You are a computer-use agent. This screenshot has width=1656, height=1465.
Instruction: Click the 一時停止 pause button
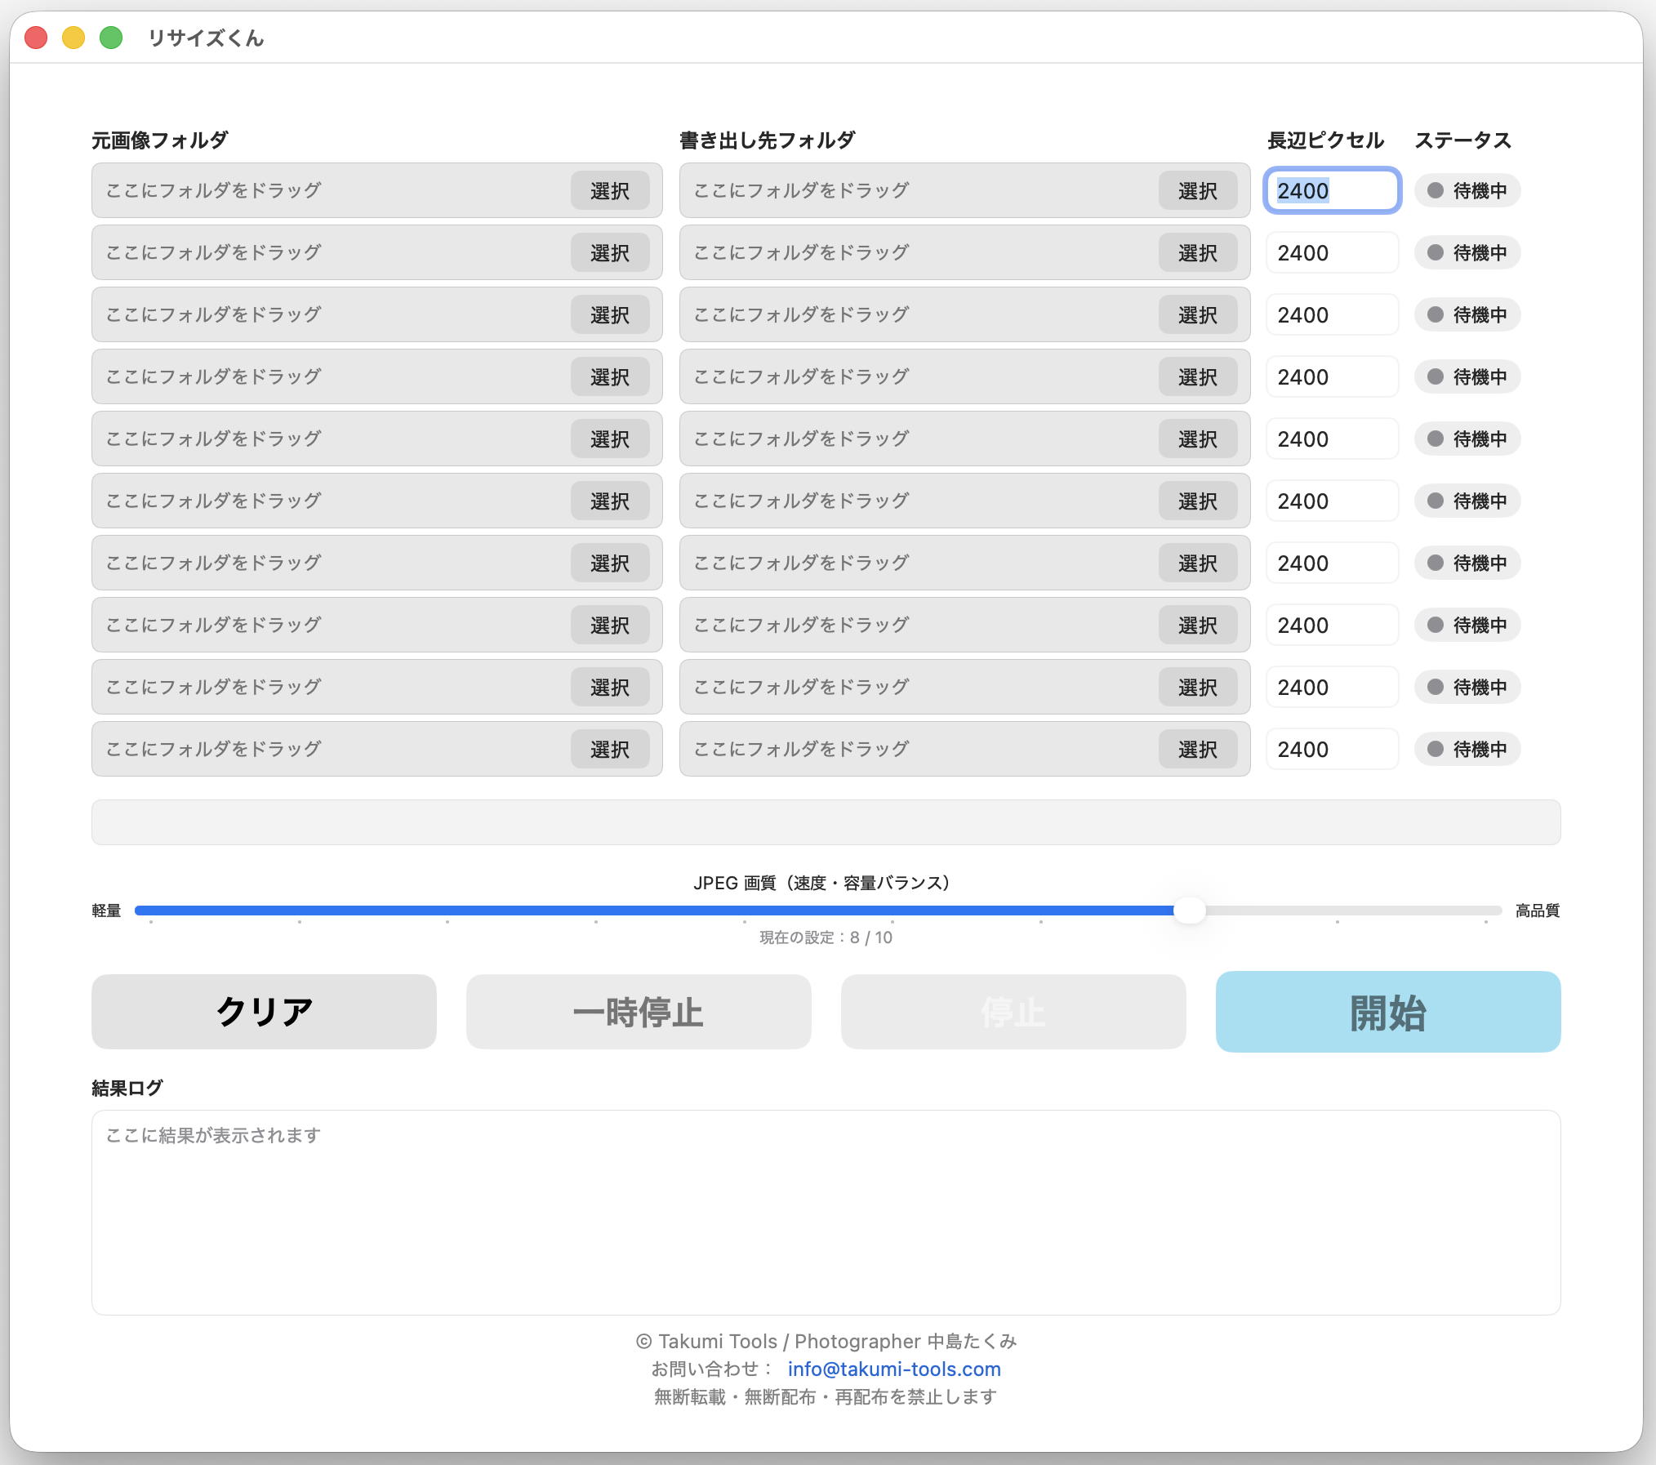tap(639, 1012)
